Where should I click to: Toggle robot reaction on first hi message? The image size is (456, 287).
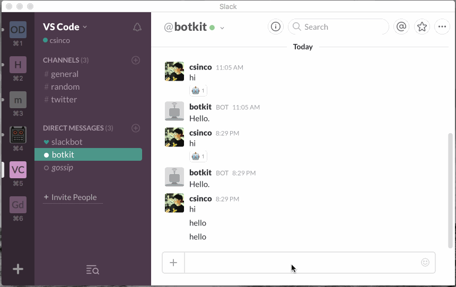tap(198, 91)
